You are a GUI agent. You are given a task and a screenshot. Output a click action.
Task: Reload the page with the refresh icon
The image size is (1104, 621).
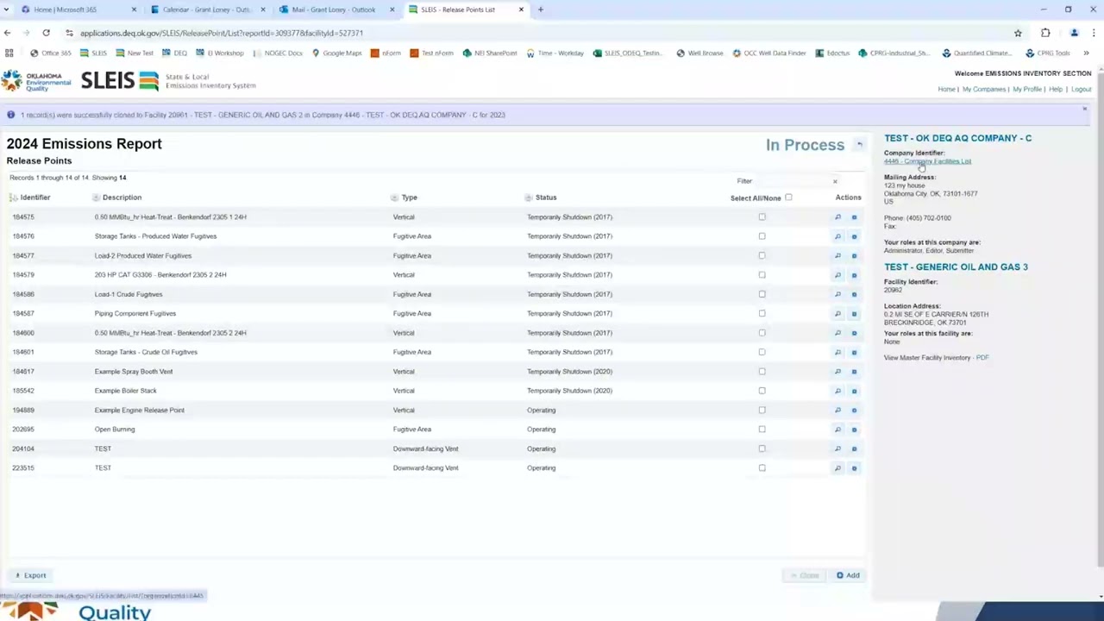[46, 33]
